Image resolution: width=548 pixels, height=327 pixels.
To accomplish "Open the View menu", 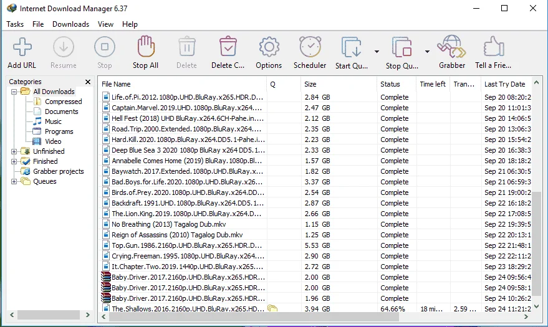I will (x=105, y=24).
